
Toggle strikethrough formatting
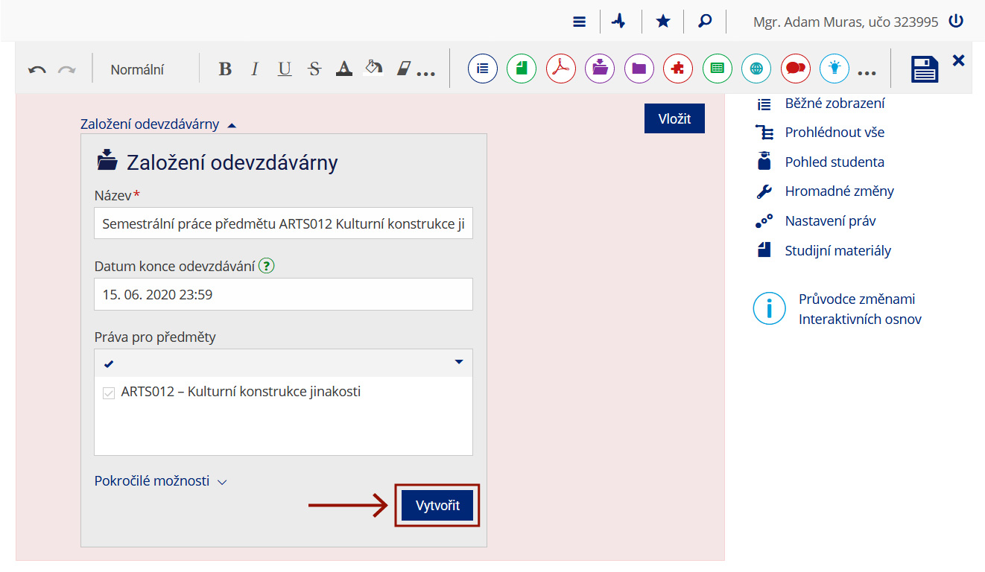click(x=314, y=69)
